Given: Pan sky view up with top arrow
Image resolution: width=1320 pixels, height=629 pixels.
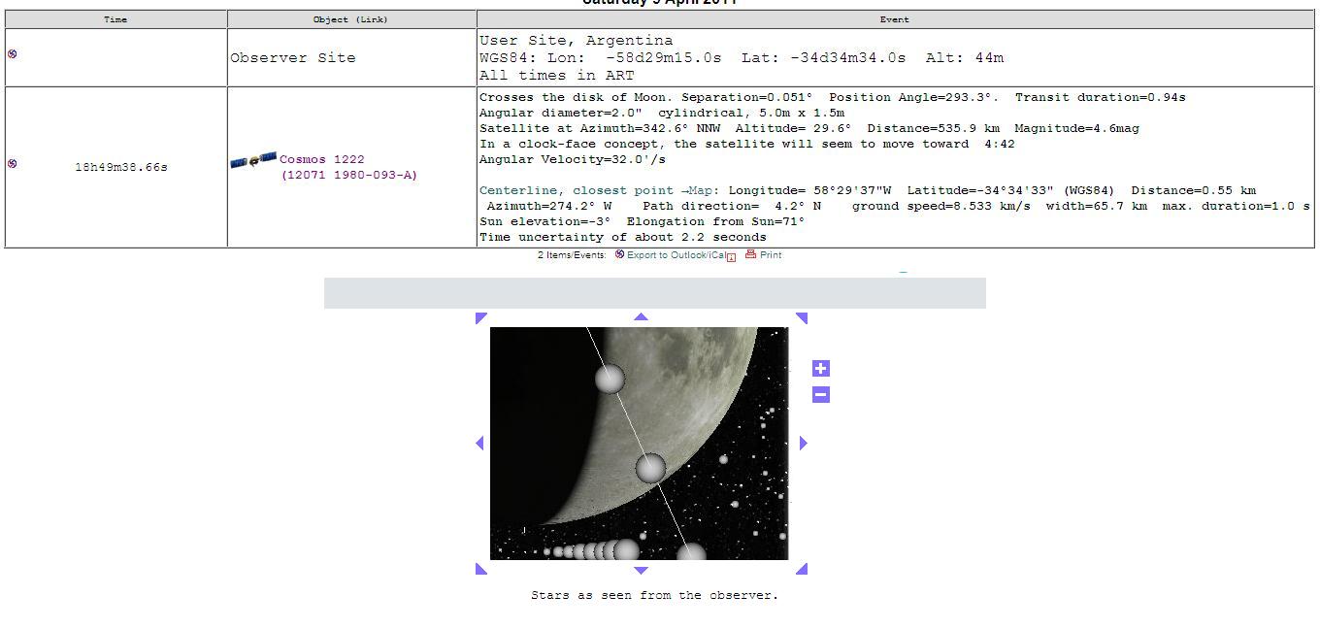Looking at the screenshot, I should click(641, 315).
